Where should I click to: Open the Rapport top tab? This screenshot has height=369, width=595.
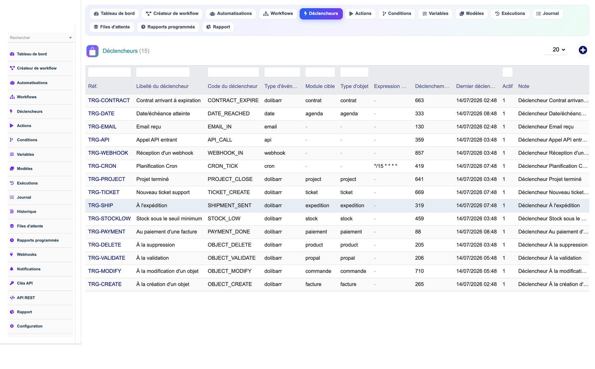pos(218,27)
